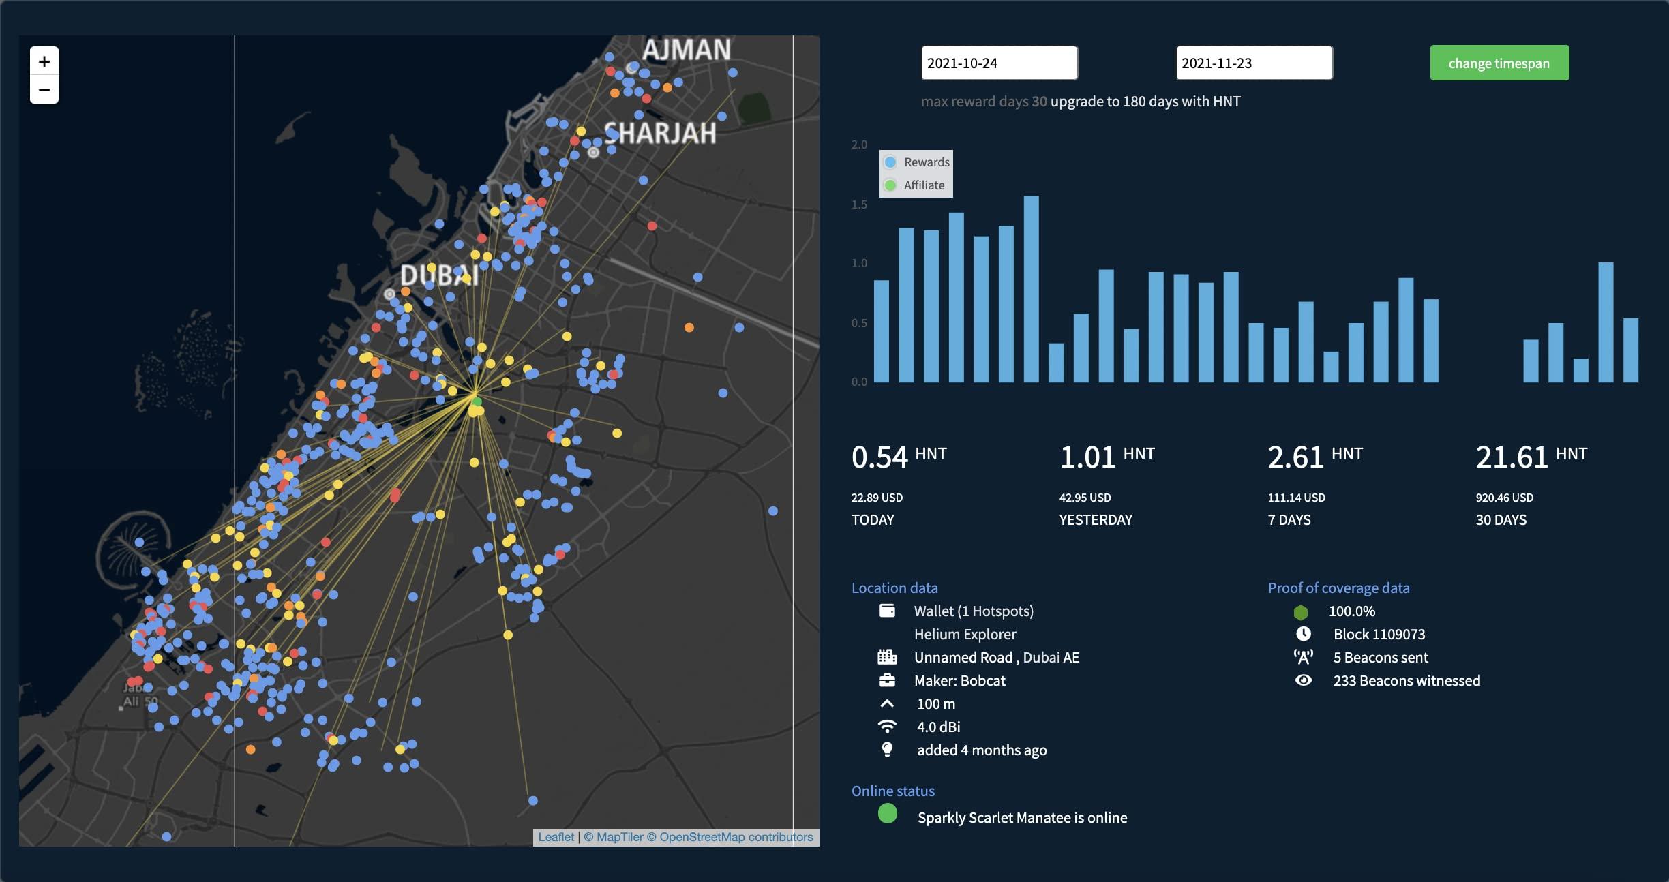The height and width of the screenshot is (882, 1669).
Task: Click the end date field 2021-11-23
Action: coord(1253,63)
